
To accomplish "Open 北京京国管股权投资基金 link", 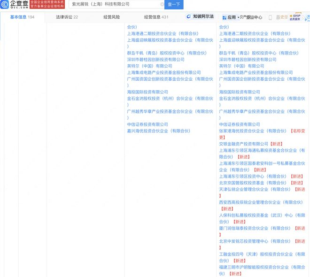I will [253, 183].
